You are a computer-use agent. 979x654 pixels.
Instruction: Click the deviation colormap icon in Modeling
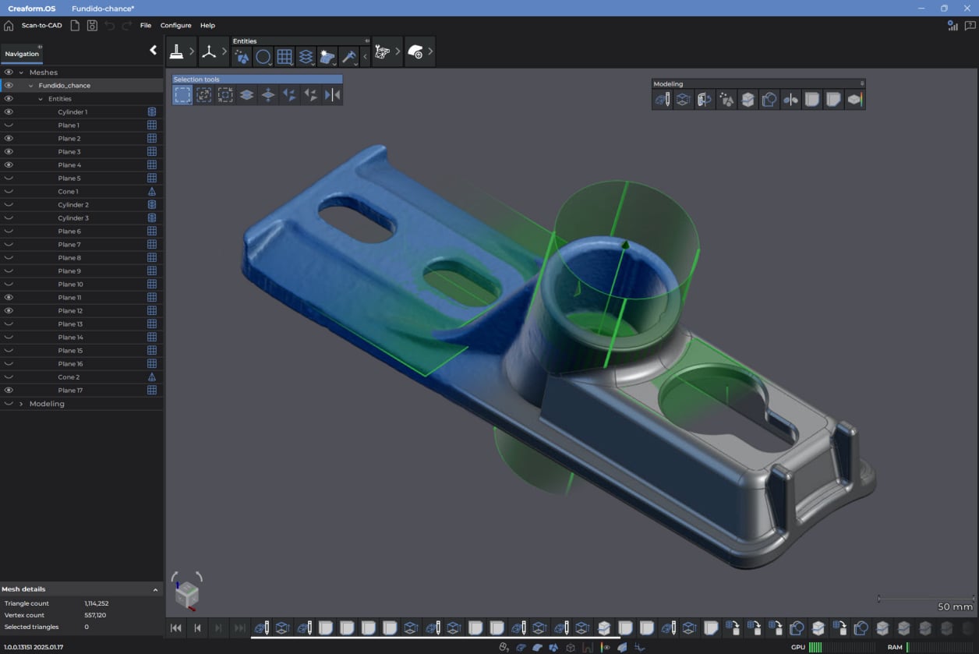[x=854, y=100]
